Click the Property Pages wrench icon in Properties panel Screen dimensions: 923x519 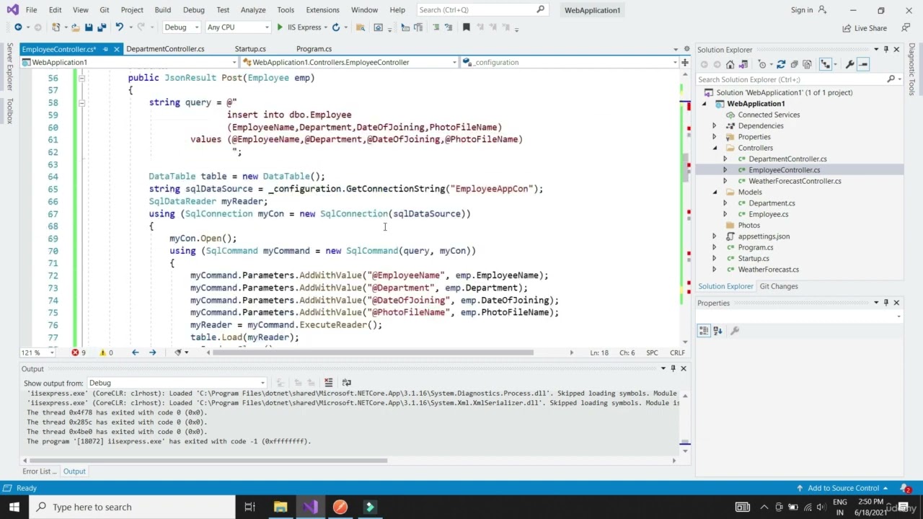(x=735, y=331)
